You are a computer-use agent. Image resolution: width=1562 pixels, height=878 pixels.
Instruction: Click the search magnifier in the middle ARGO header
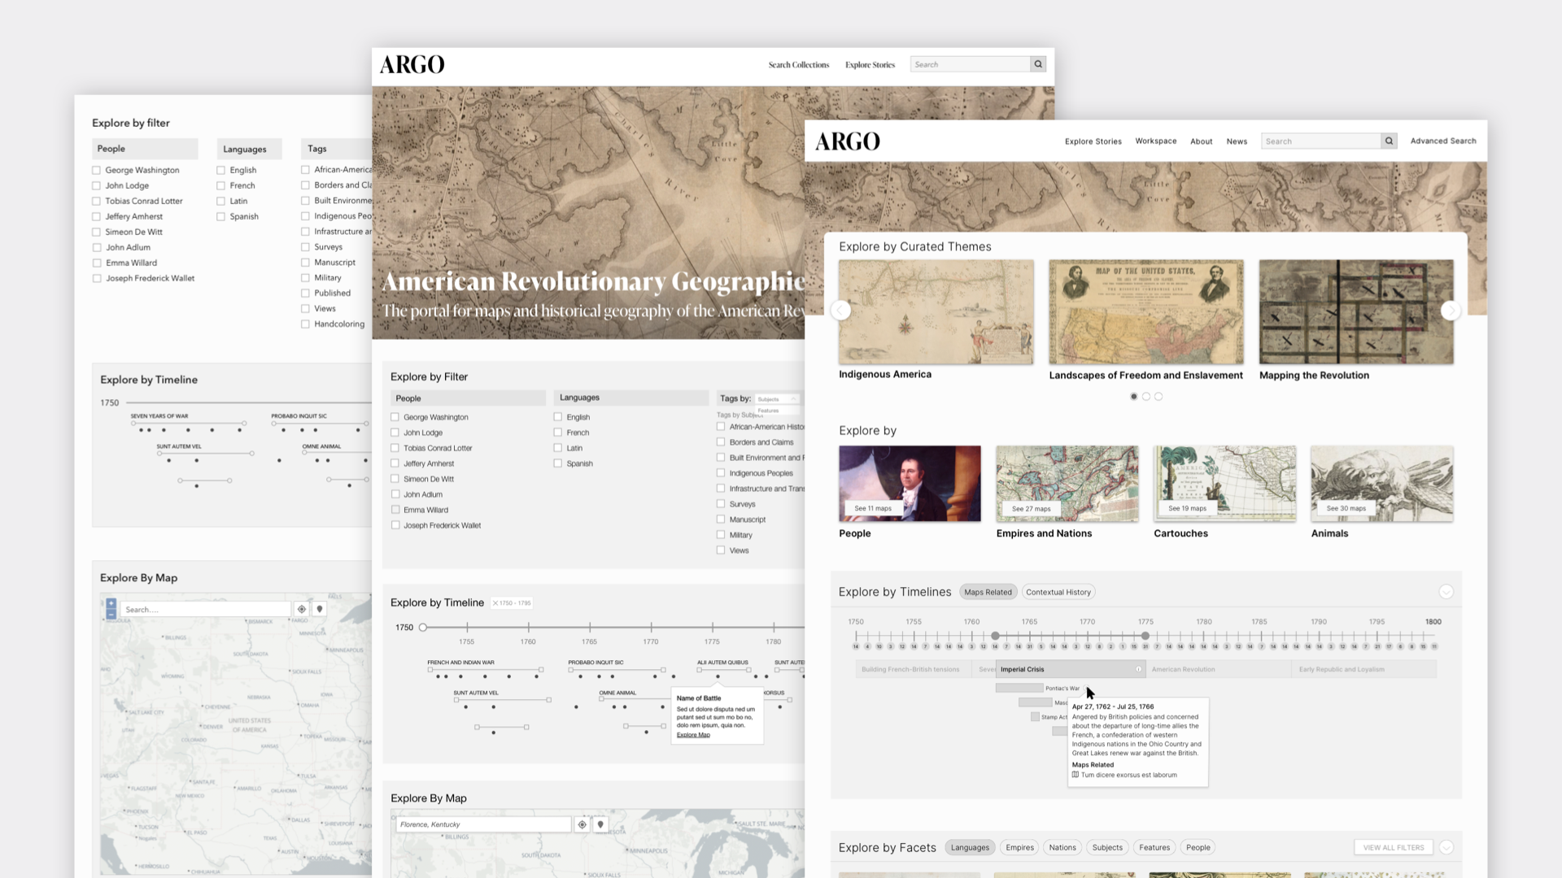[1037, 64]
